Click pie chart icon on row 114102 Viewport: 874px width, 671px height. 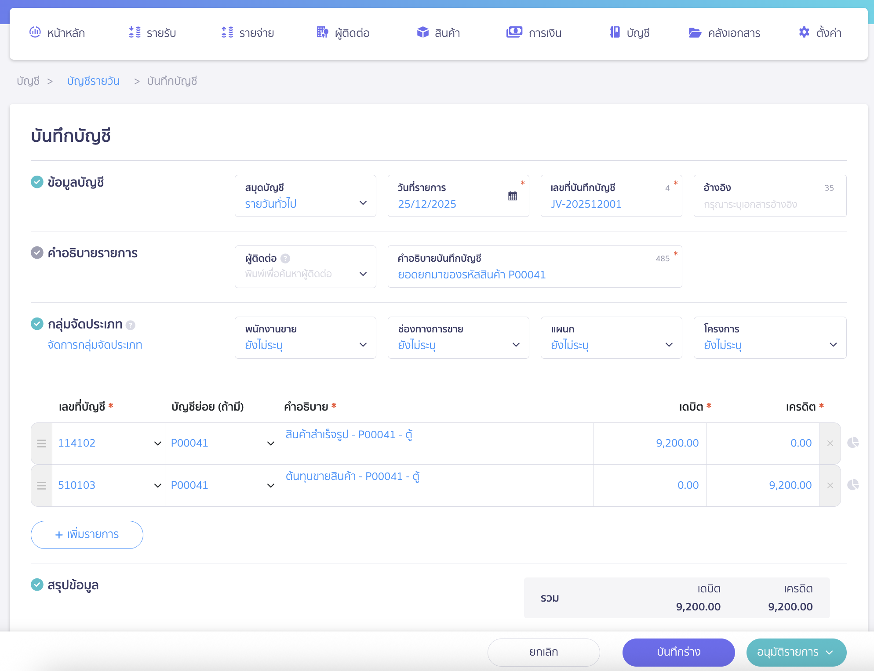tap(853, 443)
